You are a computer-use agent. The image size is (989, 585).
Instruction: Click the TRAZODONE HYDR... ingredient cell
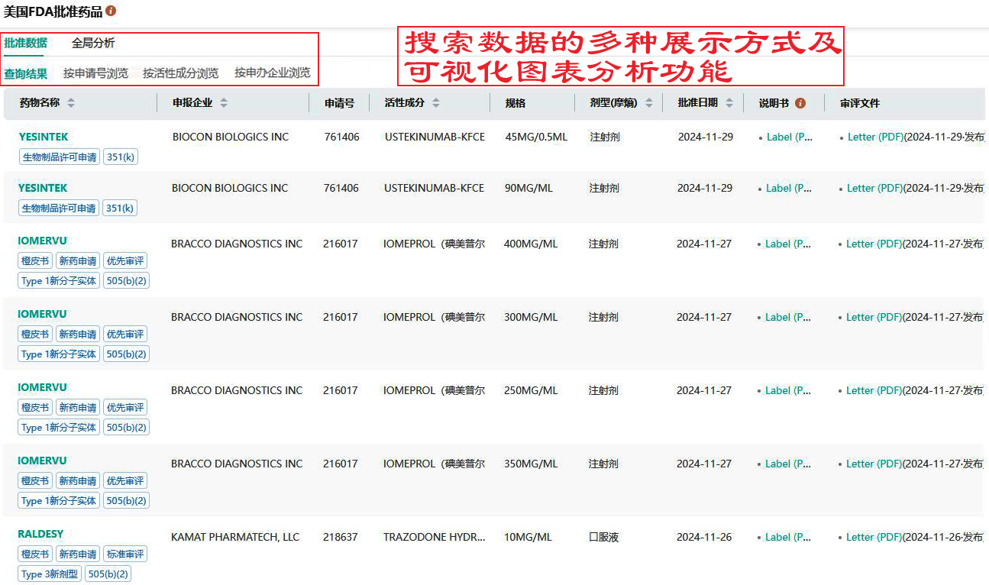[x=435, y=537]
